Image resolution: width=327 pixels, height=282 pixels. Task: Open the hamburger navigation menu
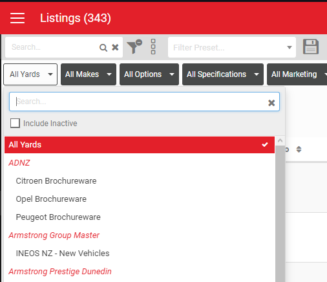[17, 18]
